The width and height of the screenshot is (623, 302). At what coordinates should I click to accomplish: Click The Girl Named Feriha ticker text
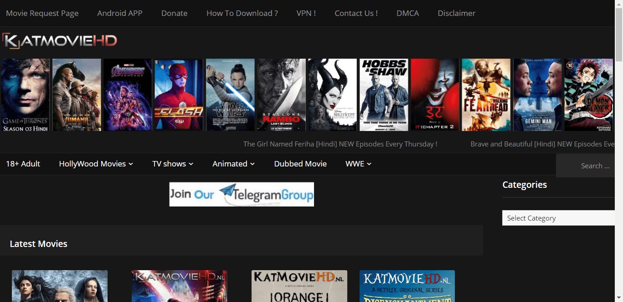click(x=340, y=144)
